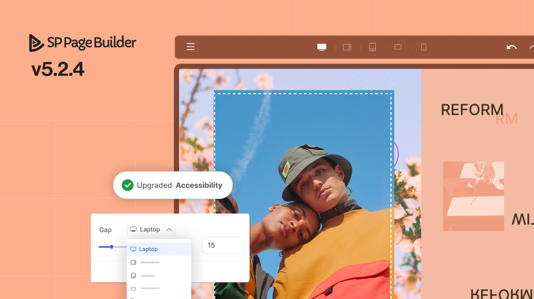Screen dimensions: 534x299
Task: Select the landscape mobile preview icon
Action: (398, 47)
